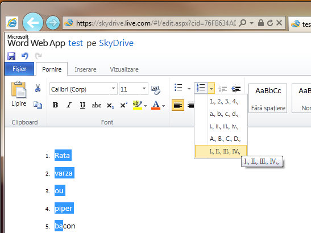The height and width of the screenshot is (233, 311).
Task: Clear formatting with the eraser icon
Action: point(156,90)
